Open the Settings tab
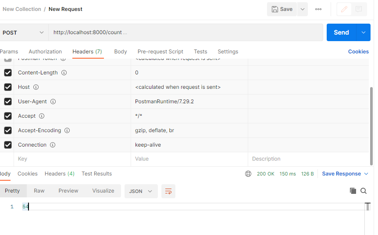 tap(228, 52)
